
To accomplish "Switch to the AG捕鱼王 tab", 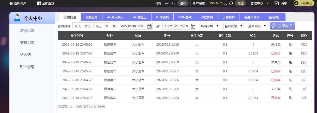I will tap(140, 17).
